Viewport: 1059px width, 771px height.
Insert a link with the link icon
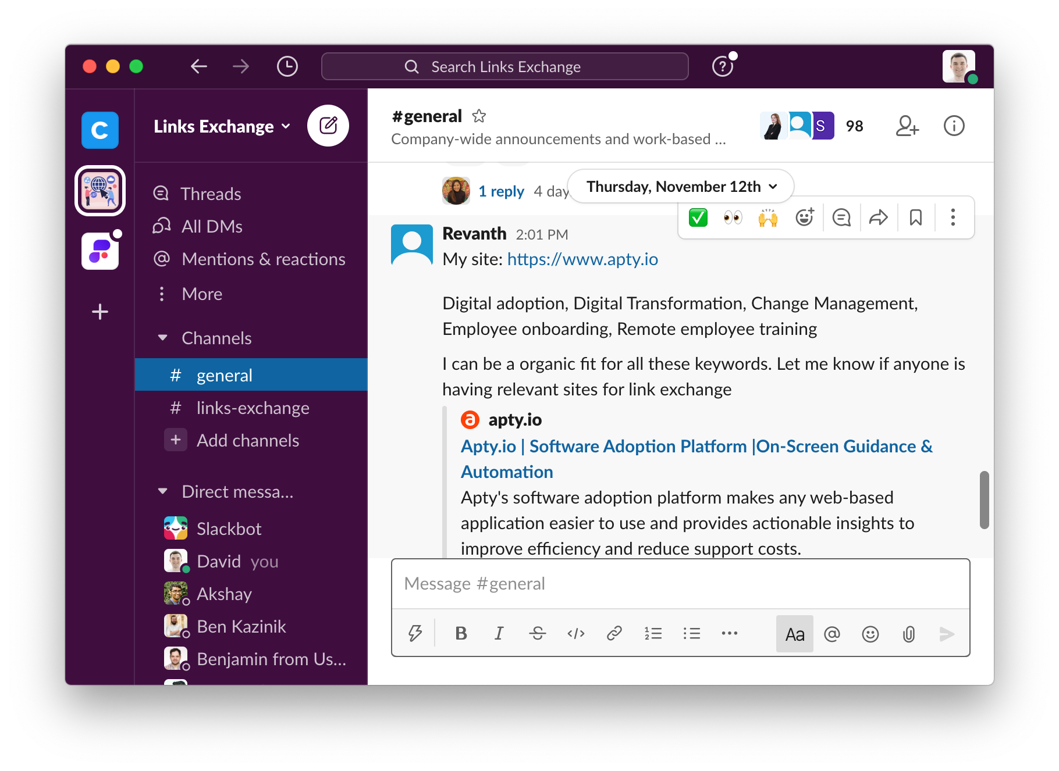point(614,633)
